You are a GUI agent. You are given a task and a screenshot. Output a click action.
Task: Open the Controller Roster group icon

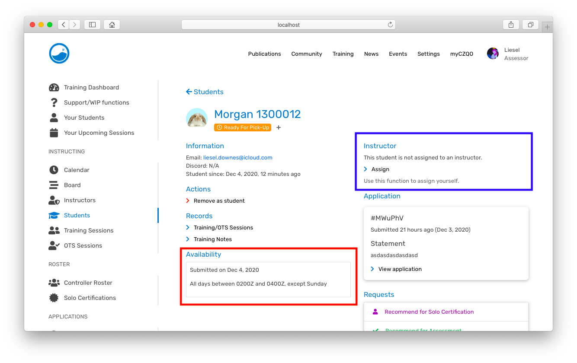pos(54,283)
